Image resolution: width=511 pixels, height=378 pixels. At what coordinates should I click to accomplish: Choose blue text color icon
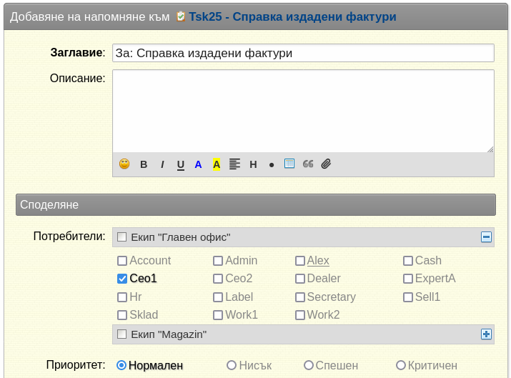click(198, 164)
